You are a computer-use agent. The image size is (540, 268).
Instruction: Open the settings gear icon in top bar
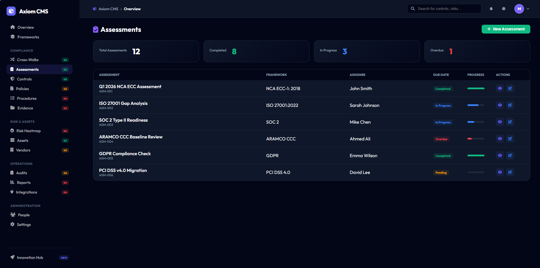click(504, 9)
